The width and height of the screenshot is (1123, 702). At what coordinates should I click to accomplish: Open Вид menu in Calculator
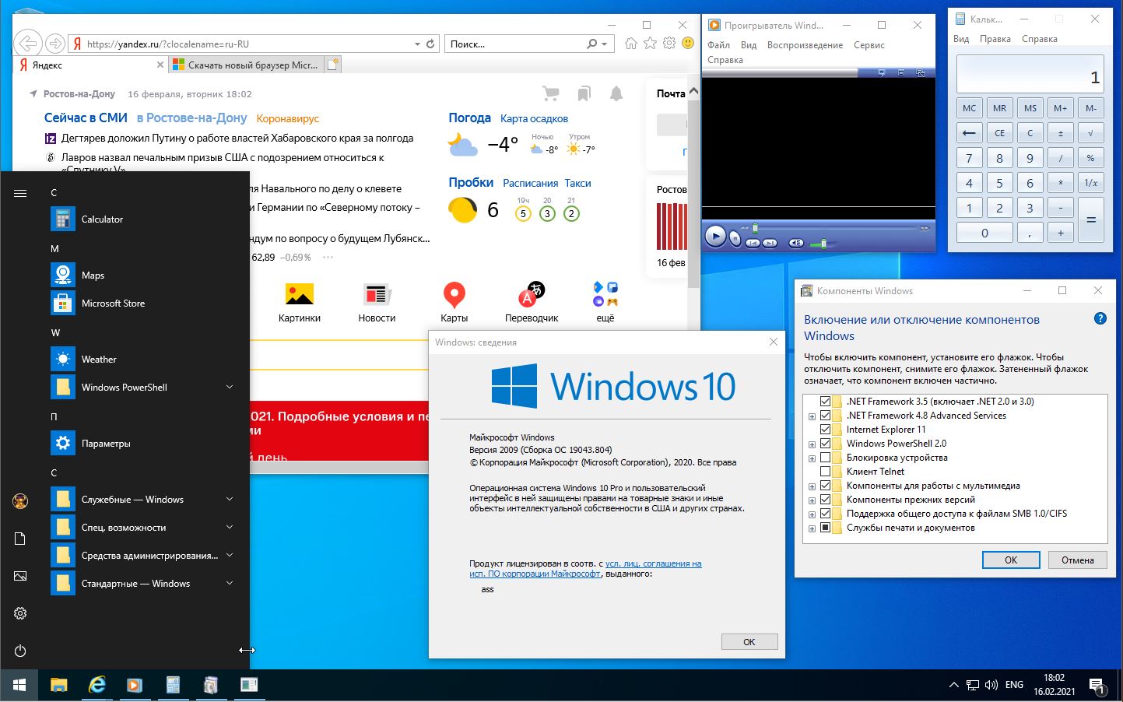961,39
